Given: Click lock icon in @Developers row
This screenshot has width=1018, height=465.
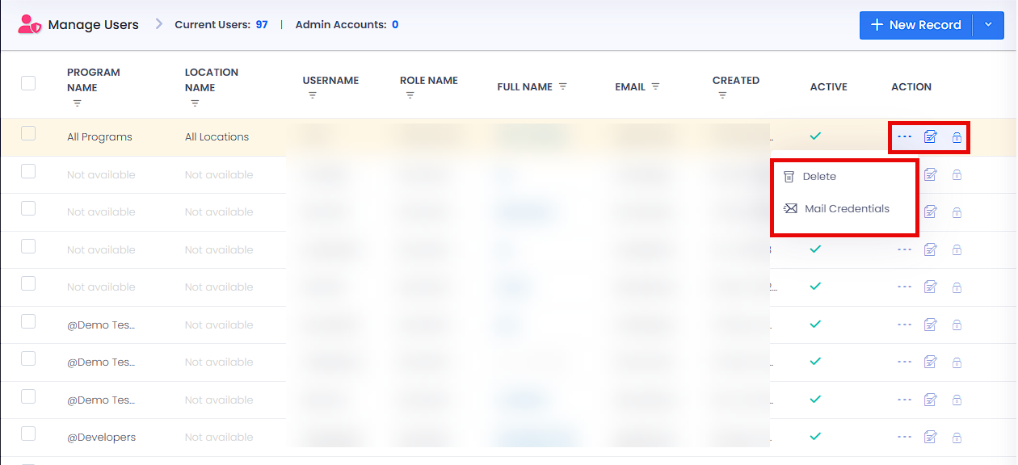Looking at the screenshot, I should coord(957,437).
